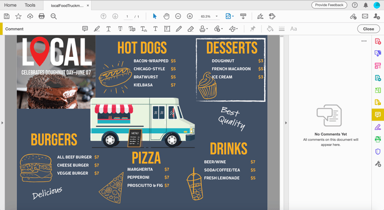Switch to the Home tab
The image size is (384, 210).
pos(10,5)
